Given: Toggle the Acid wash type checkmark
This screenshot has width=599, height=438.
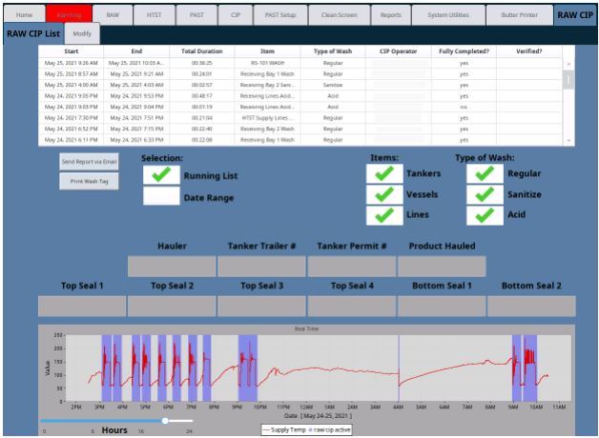Looking at the screenshot, I should pos(485,215).
